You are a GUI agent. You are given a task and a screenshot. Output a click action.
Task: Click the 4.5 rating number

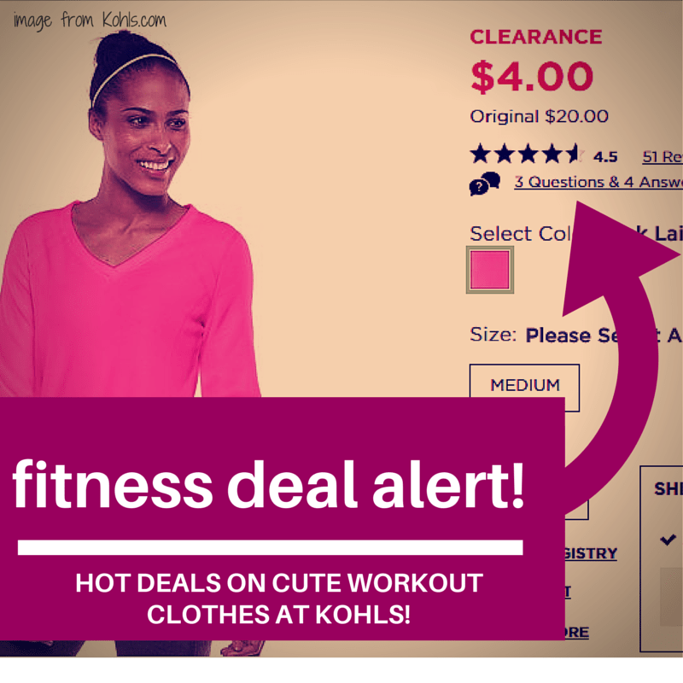click(605, 157)
